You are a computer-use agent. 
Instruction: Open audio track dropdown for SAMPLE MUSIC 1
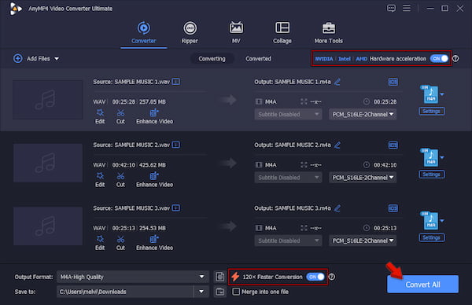point(363,114)
